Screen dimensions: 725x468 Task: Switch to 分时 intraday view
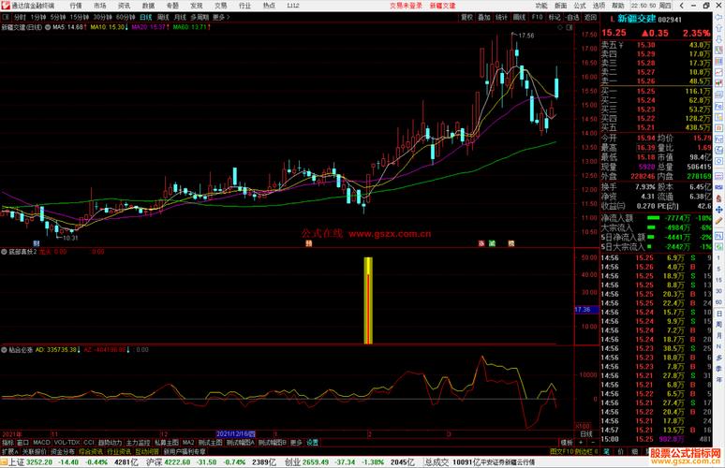click(x=20, y=17)
